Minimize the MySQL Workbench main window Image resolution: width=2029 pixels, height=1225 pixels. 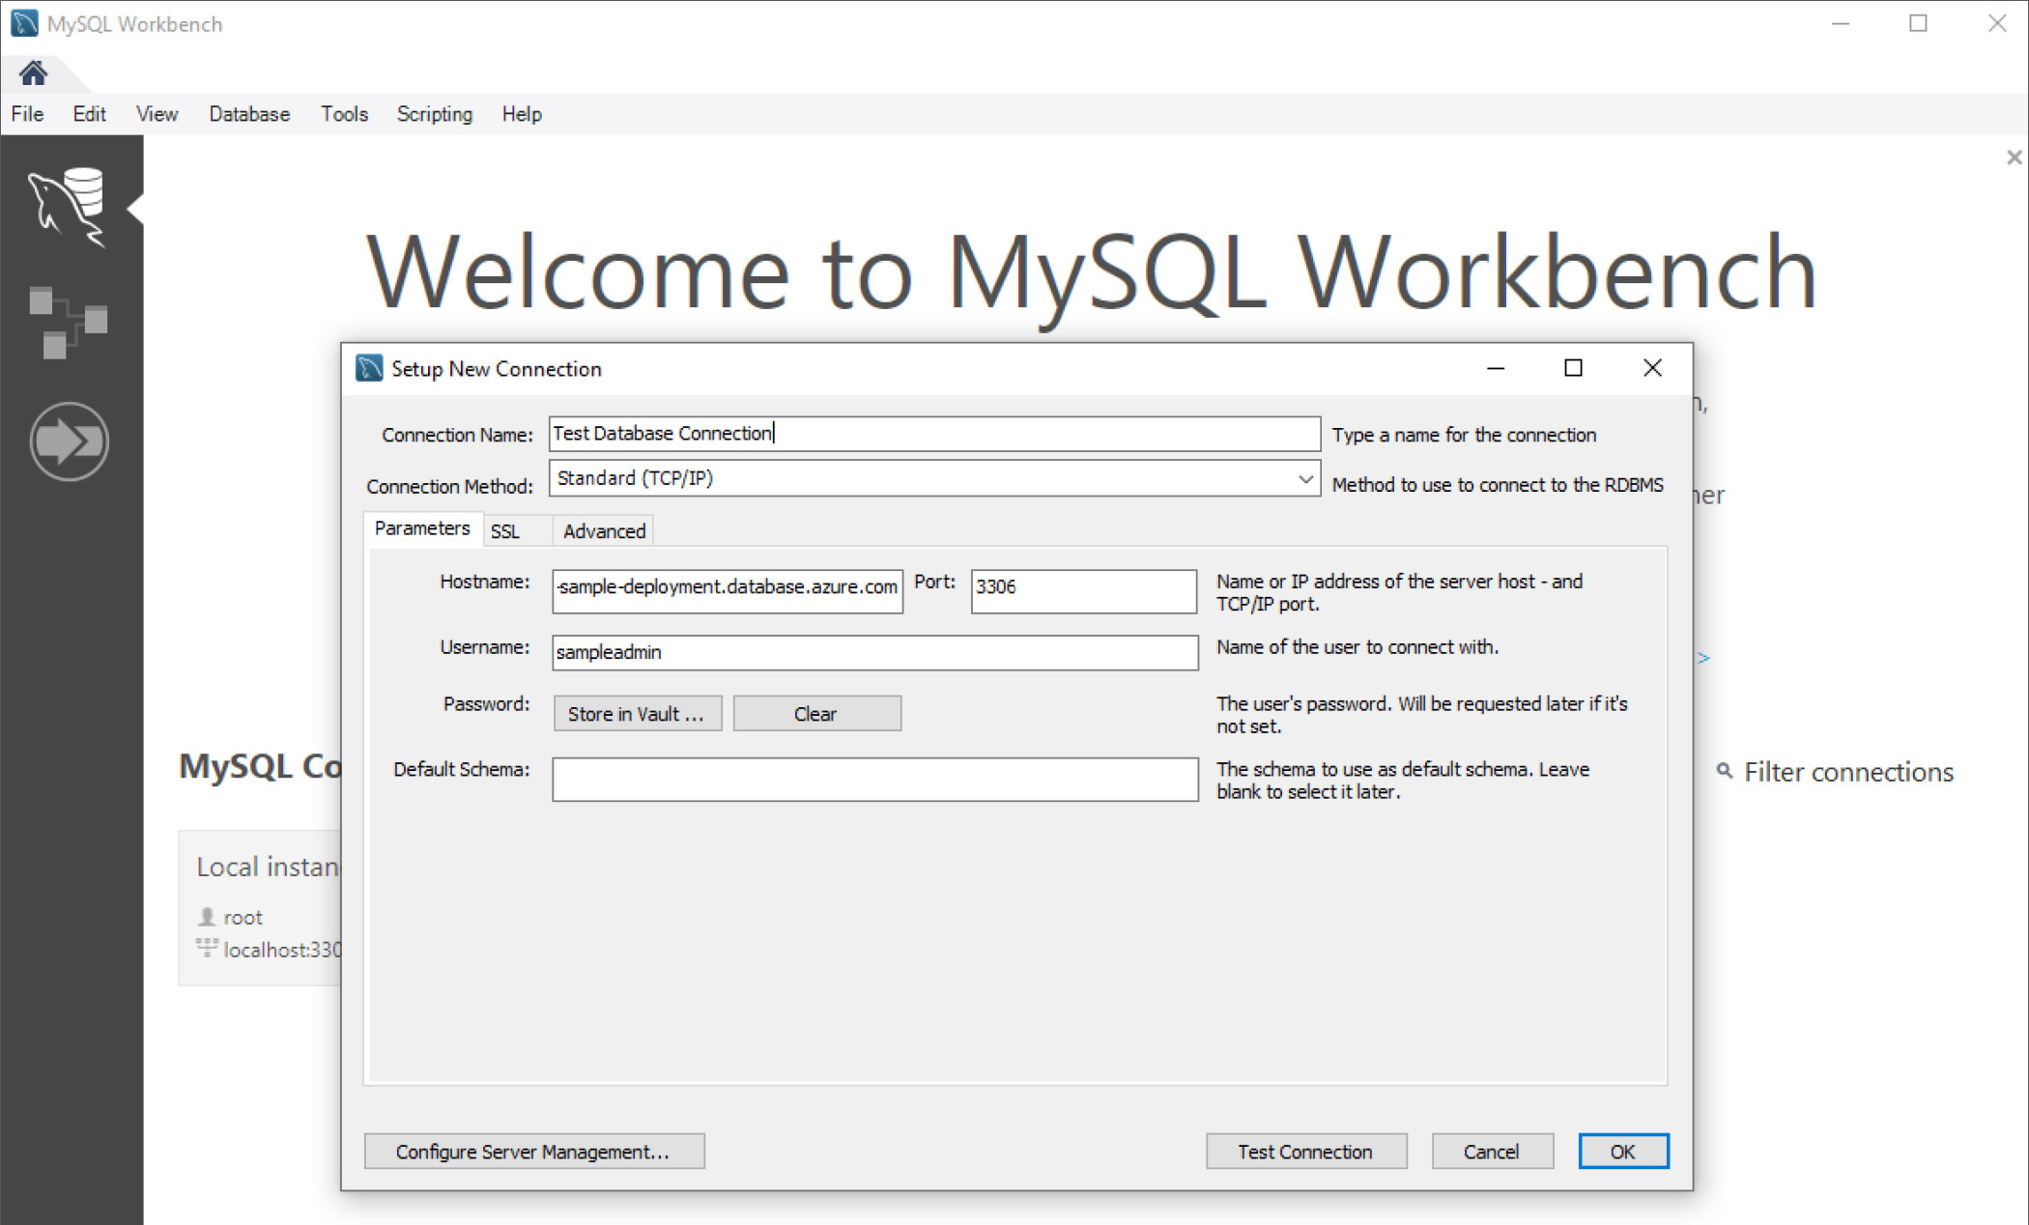1841,23
